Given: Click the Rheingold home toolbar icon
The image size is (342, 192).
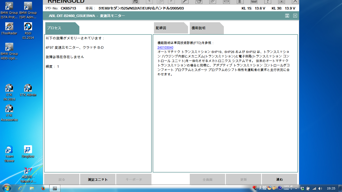Looking at the screenshot, I should click(135, 1).
